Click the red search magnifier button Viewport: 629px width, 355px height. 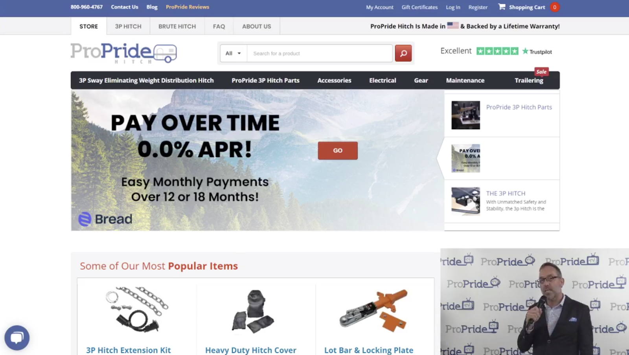(403, 53)
